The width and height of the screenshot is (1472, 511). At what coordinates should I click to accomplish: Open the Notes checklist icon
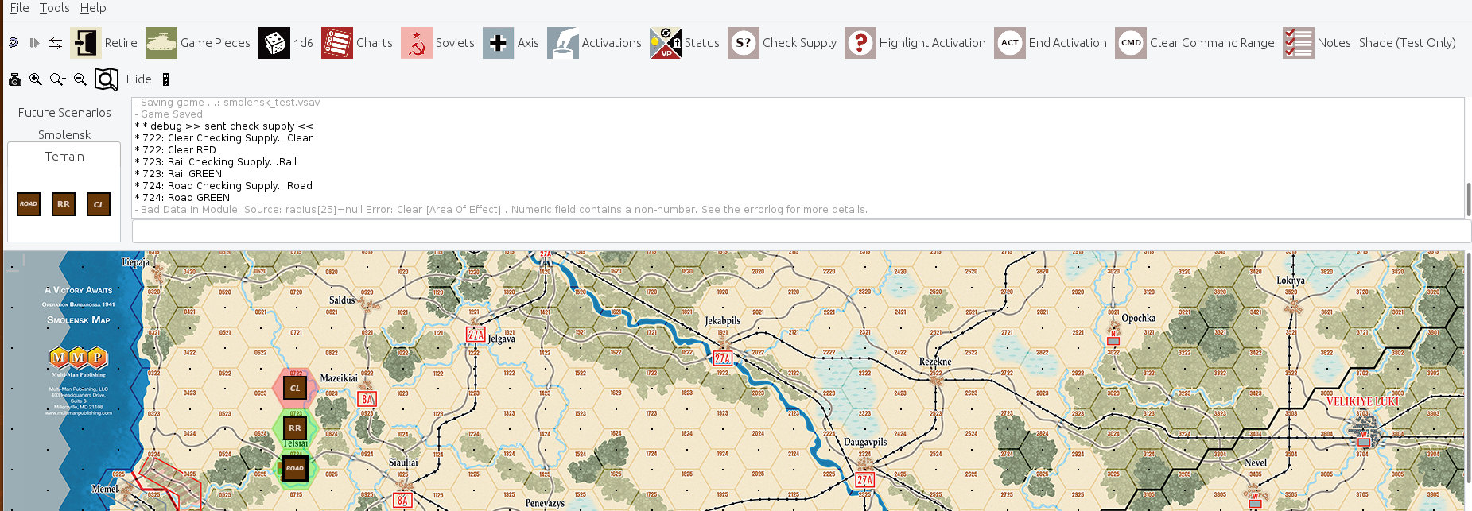coord(1299,43)
